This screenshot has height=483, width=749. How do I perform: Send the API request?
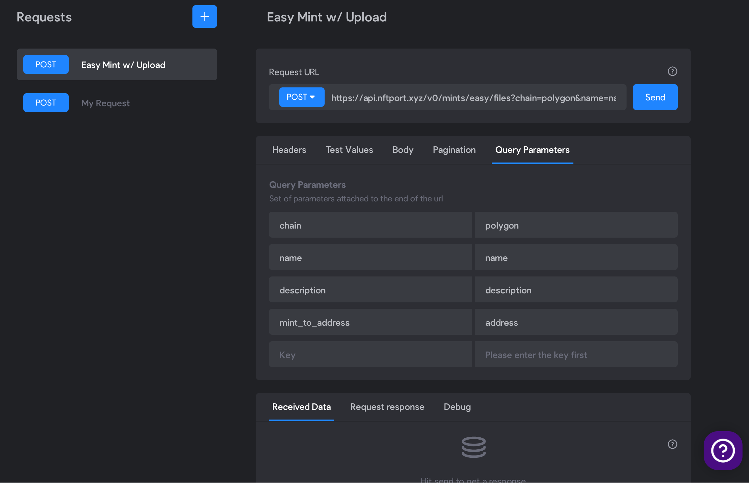[x=655, y=97]
